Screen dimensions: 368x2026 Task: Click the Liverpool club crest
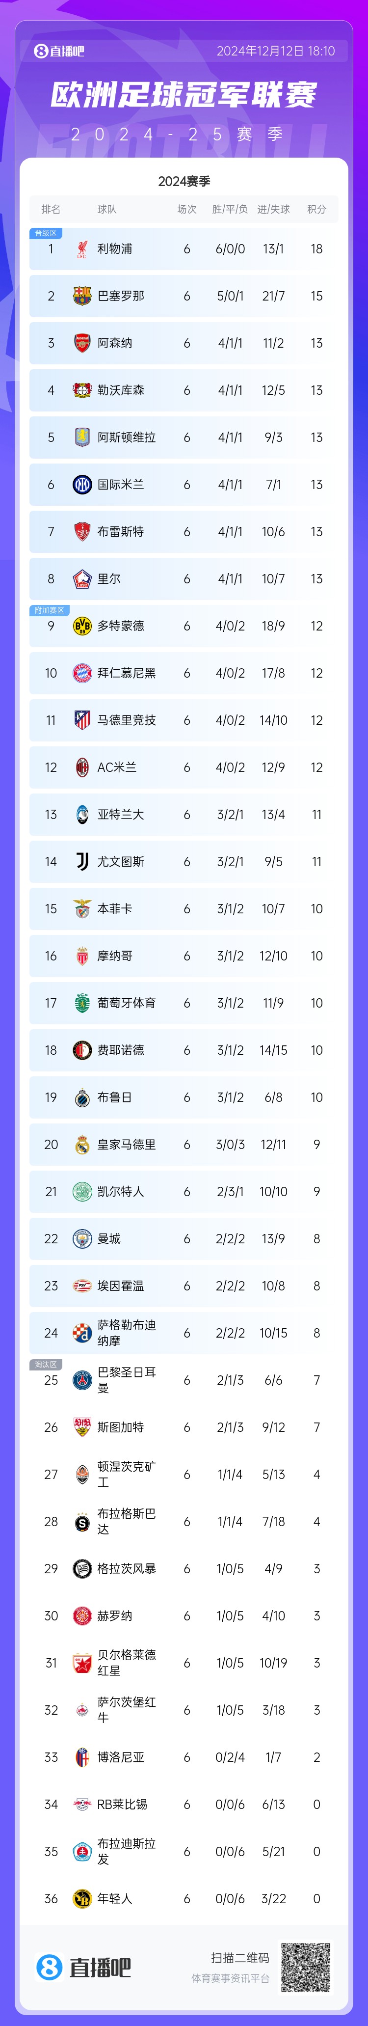(x=82, y=249)
